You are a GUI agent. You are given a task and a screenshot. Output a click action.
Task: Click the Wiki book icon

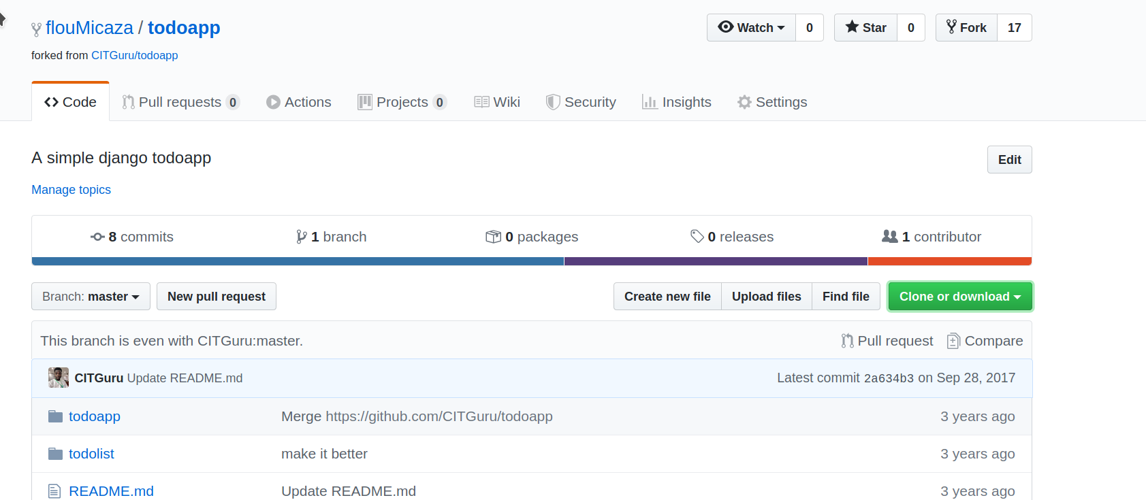click(x=481, y=102)
